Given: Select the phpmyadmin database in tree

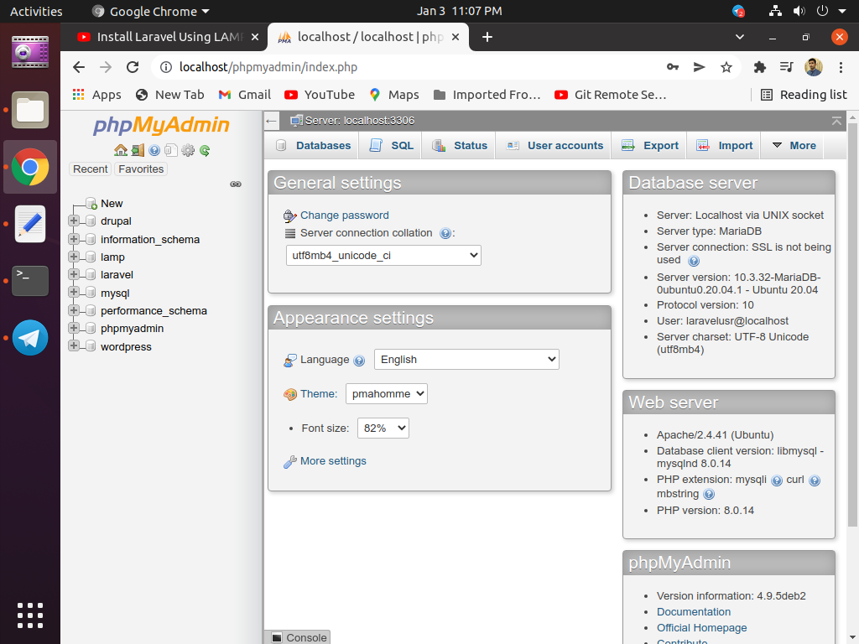Looking at the screenshot, I should (x=132, y=329).
